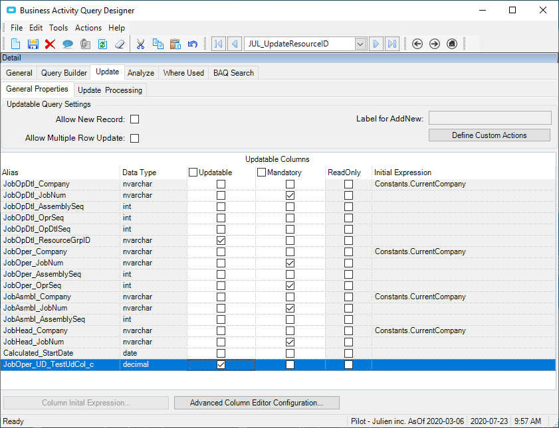
Task: Paste with the clipboard icon
Action: [x=175, y=44]
